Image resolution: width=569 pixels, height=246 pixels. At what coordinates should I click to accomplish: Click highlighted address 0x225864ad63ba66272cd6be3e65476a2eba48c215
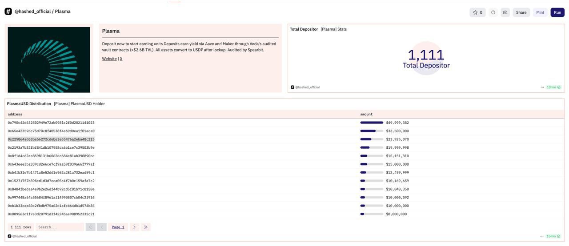(51, 139)
